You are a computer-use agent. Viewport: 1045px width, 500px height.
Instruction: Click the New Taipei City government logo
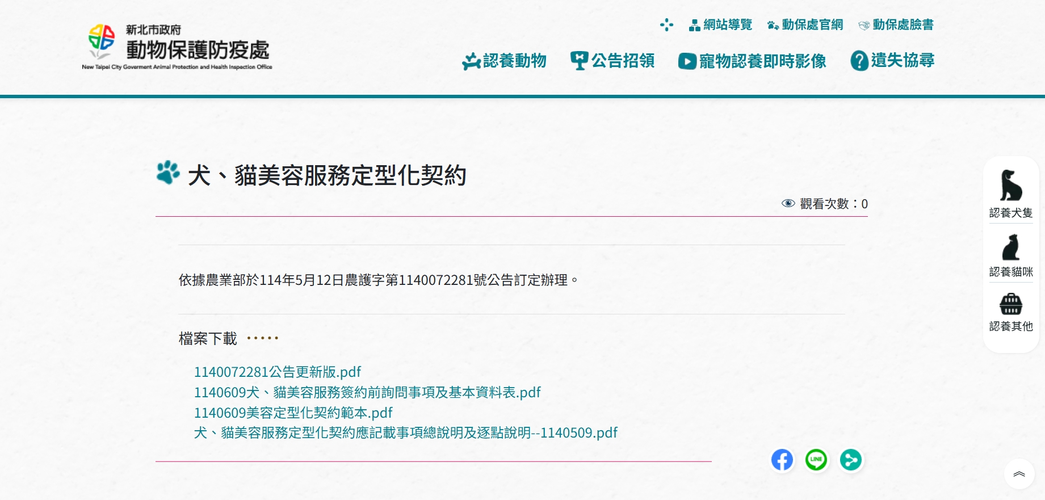(x=177, y=46)
